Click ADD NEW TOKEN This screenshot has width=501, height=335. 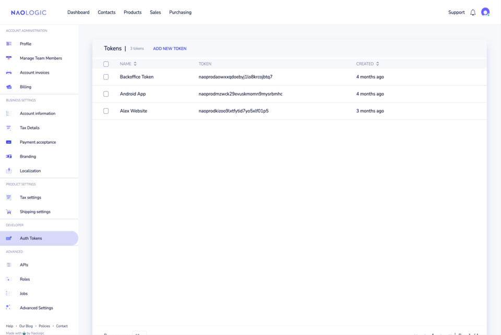(170, 49)
